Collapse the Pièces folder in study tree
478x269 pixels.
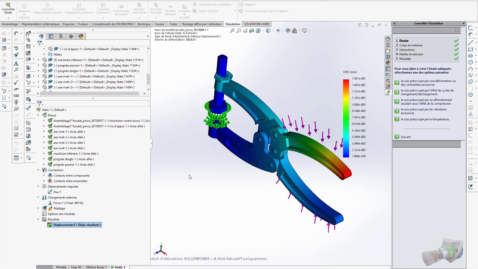[x=38, y=115]
